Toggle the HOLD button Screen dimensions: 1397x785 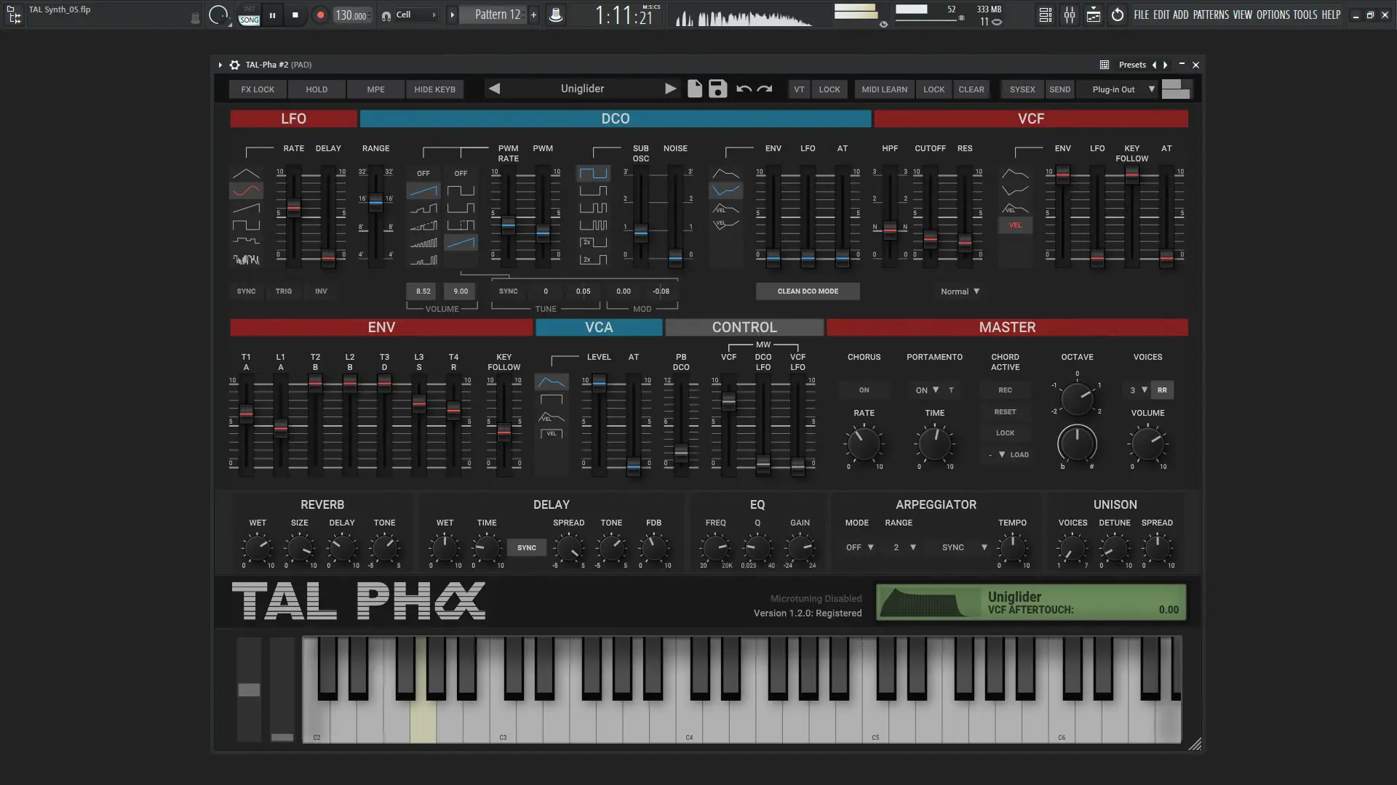[317, 89]
